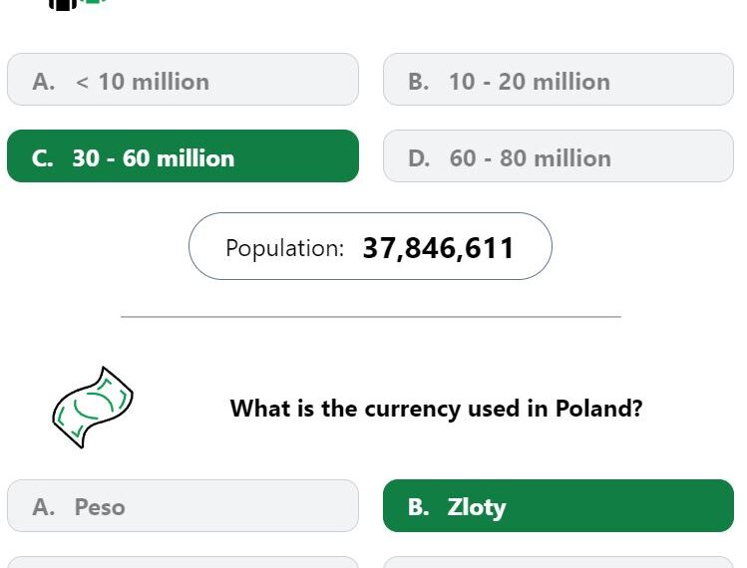Click the cut-off answer box below Peso
The image size is (747, 568).
(x=183, y=562)
